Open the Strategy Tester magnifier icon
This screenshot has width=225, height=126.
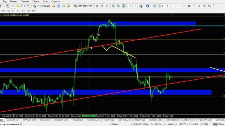click(x=28, y=6)
